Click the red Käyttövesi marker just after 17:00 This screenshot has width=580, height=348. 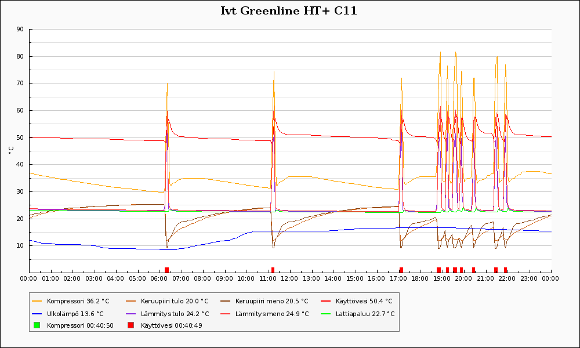coord(401,270)
